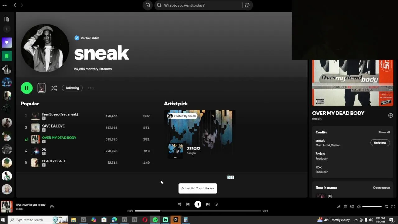Open the mini player icon

(x=386, y=207)
